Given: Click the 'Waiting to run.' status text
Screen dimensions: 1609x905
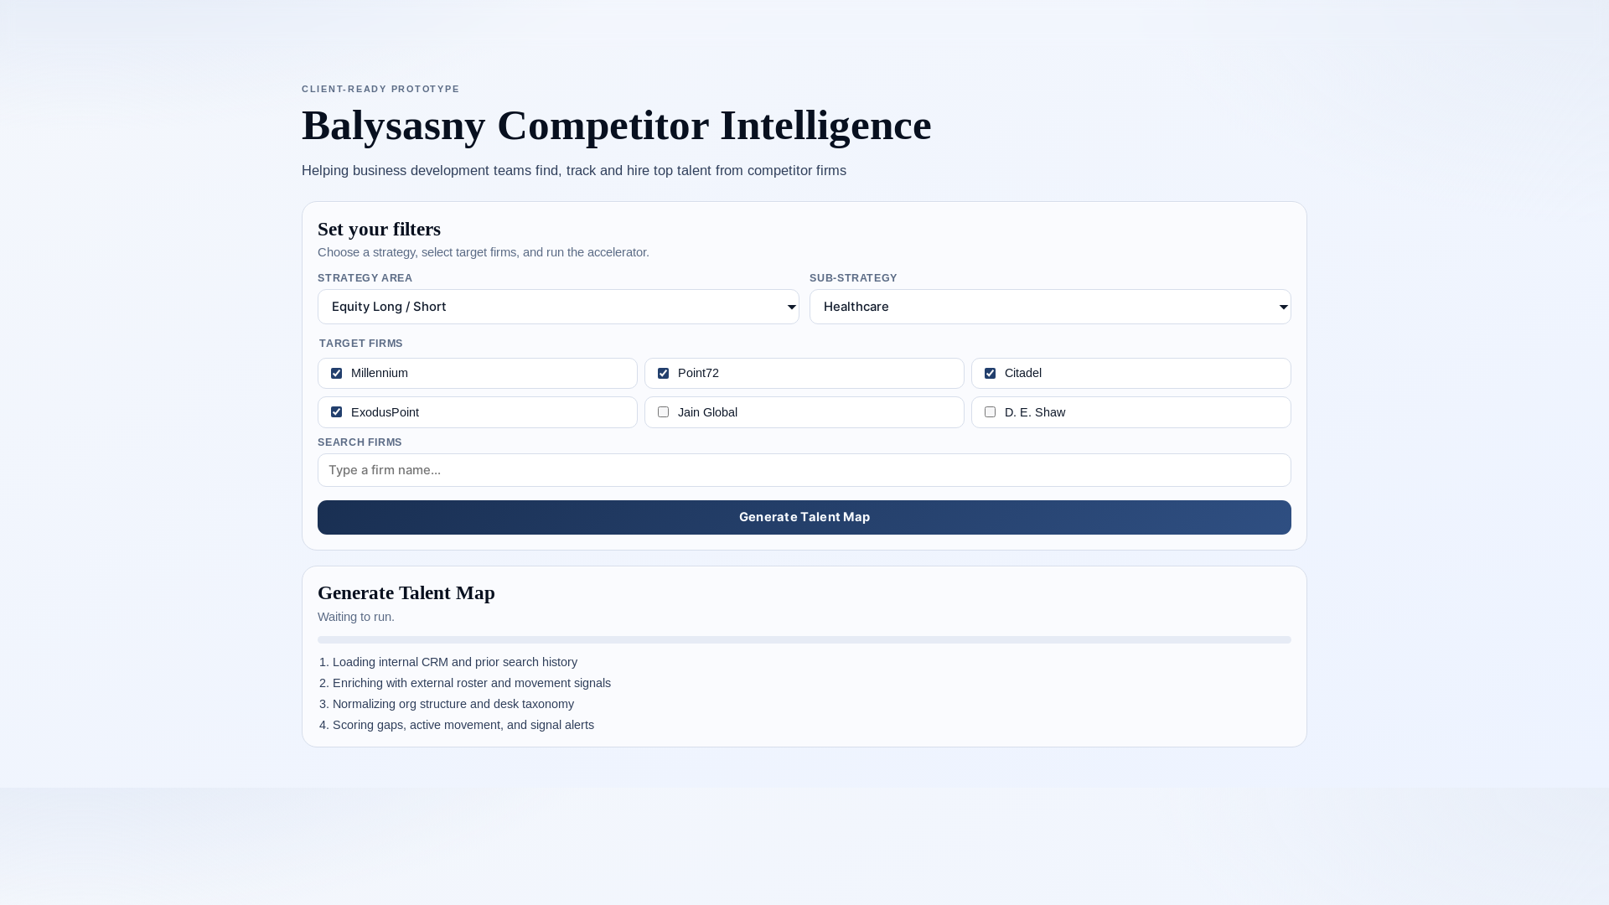Looking at the screenshot, I should (356, 617).
